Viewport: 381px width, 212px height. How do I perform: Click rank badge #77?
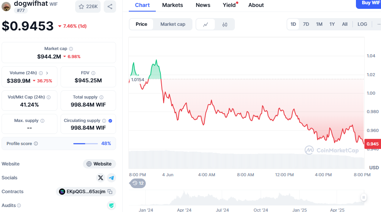point(21,10)
